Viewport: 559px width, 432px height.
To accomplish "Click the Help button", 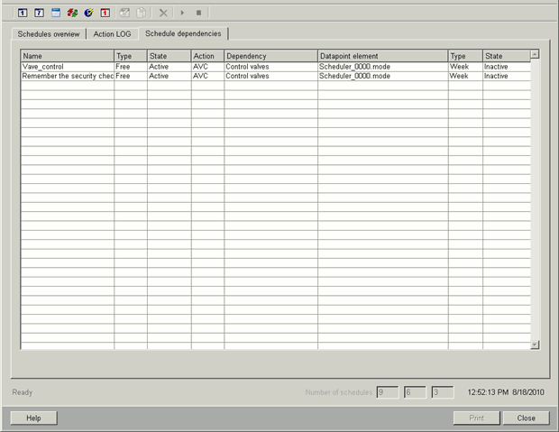I will click(33, 418).
